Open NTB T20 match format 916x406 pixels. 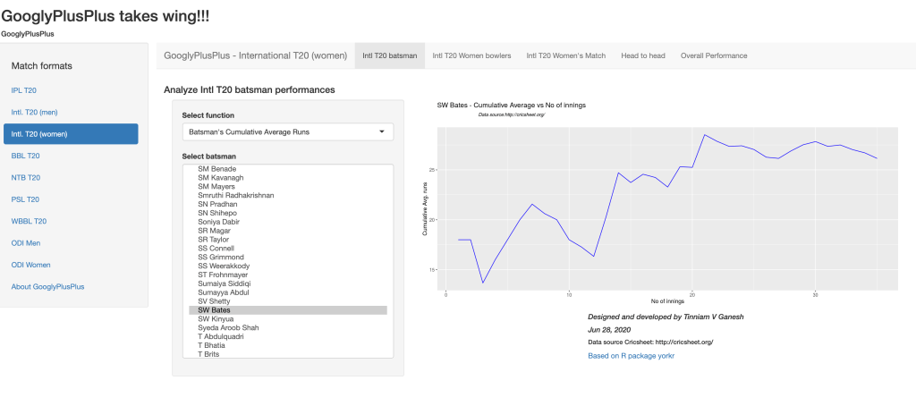(25, 178)
